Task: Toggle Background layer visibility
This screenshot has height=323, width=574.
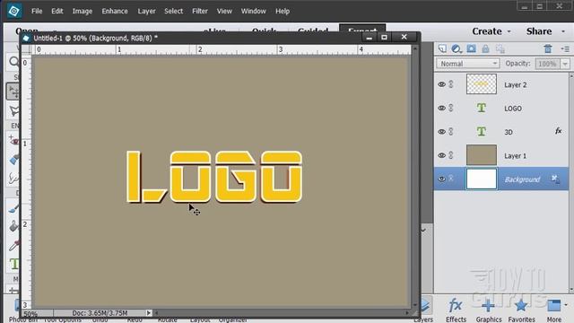Action: pos(441,179)
